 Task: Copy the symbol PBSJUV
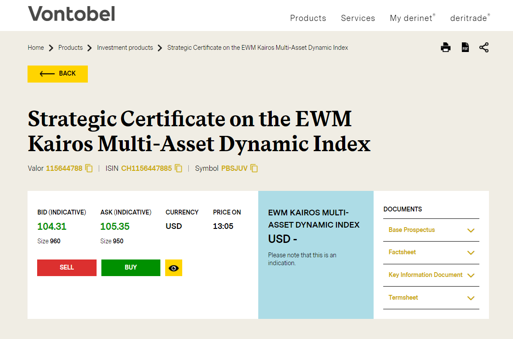tap(254, 168)
